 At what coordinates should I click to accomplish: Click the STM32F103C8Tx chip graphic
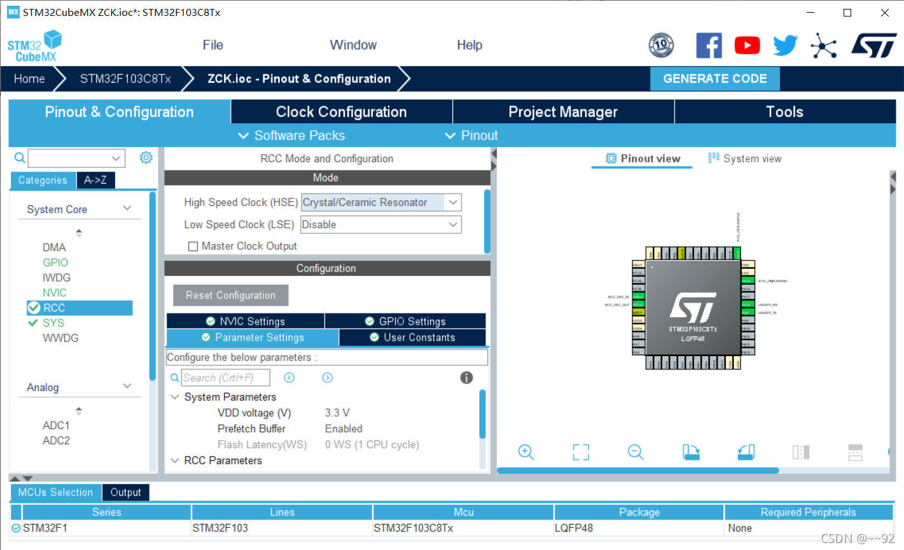point(693,308)
